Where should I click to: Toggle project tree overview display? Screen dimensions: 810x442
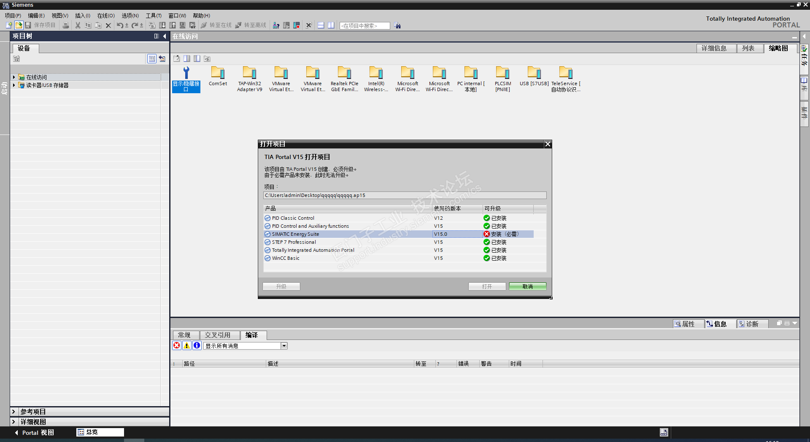[x=152, y=59]
